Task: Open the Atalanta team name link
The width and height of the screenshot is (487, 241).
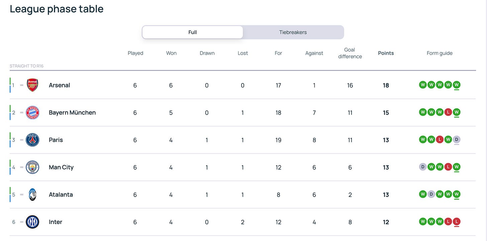Action: [61, 195]
